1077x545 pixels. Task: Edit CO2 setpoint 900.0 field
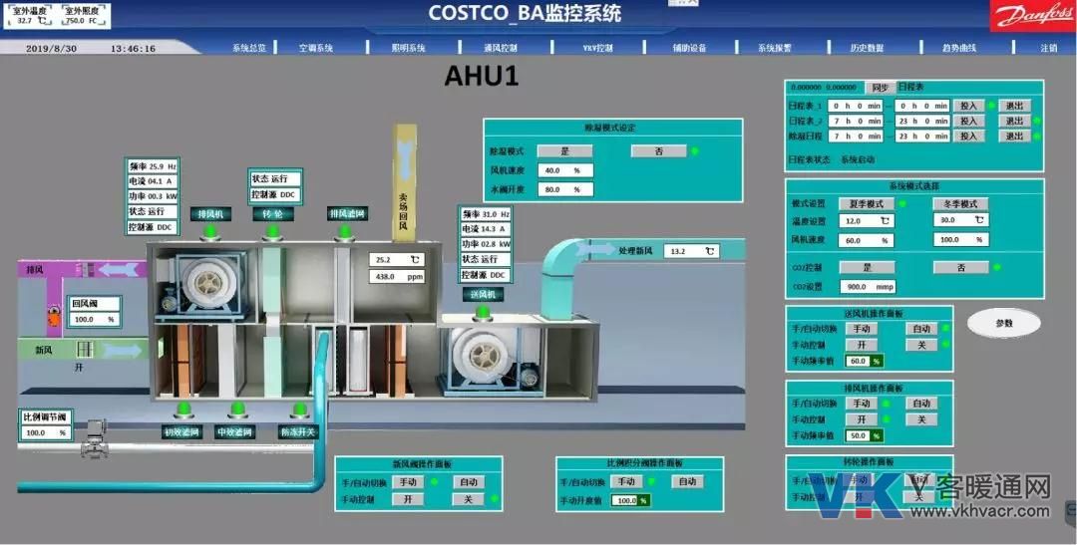pyautogui.click(x=867, y=286)
